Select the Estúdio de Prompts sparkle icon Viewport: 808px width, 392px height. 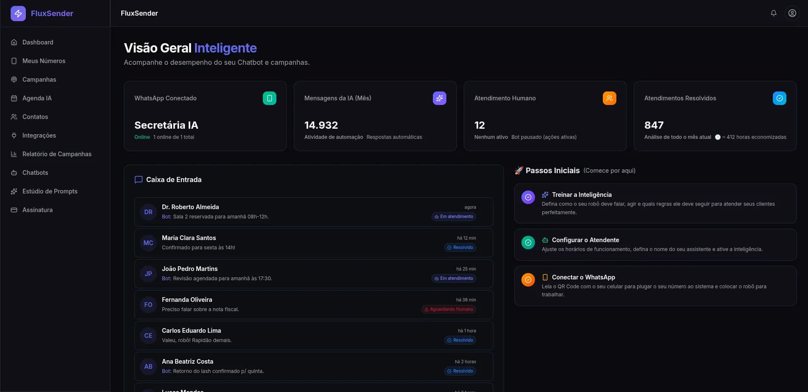coord(14,191)
